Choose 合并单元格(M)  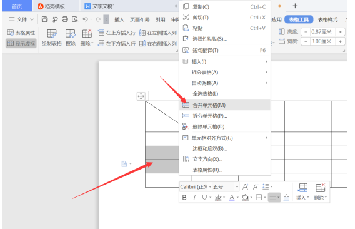225,105
